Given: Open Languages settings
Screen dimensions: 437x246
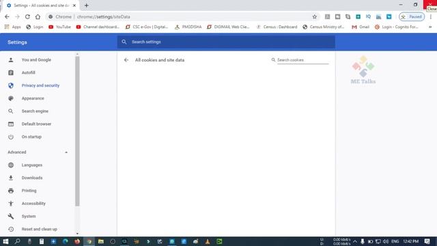Looking at the screenshot, I should [x=32, y=165].
